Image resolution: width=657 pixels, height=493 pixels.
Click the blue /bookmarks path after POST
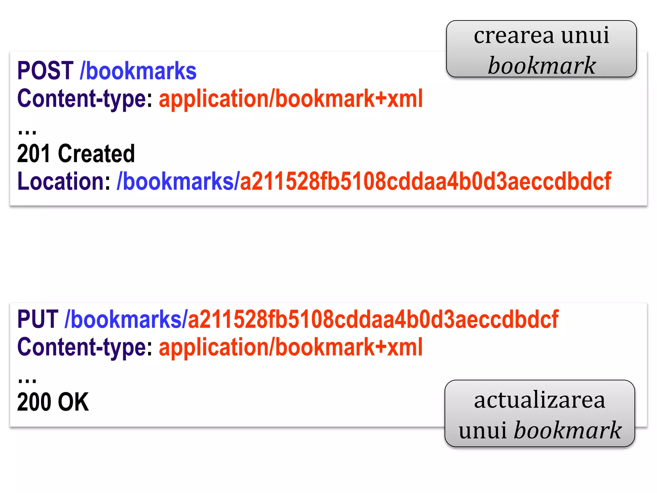[138, 71]
